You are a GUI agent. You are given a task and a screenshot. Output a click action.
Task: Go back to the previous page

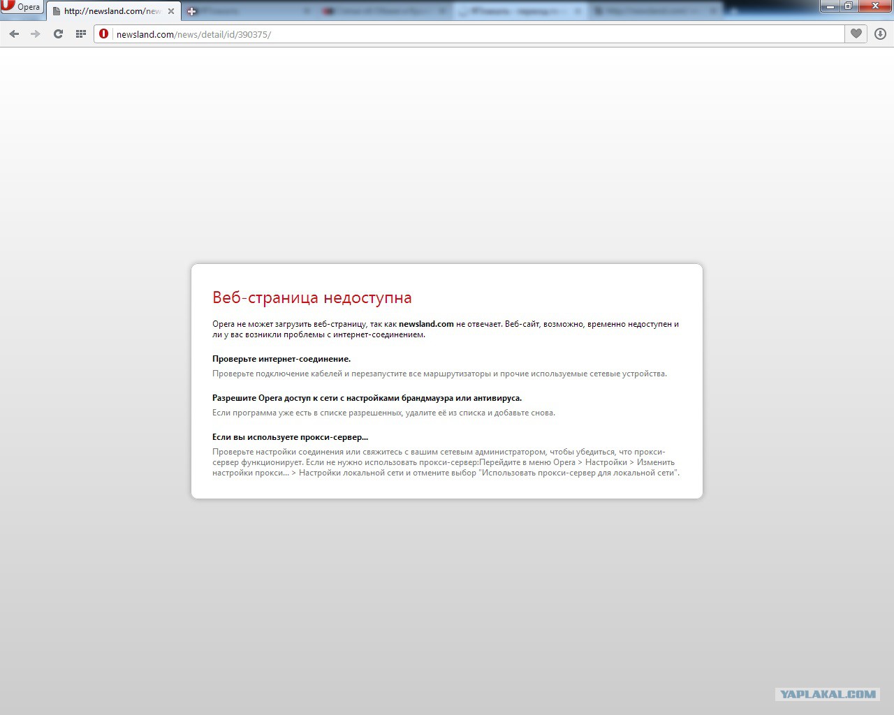14,34
